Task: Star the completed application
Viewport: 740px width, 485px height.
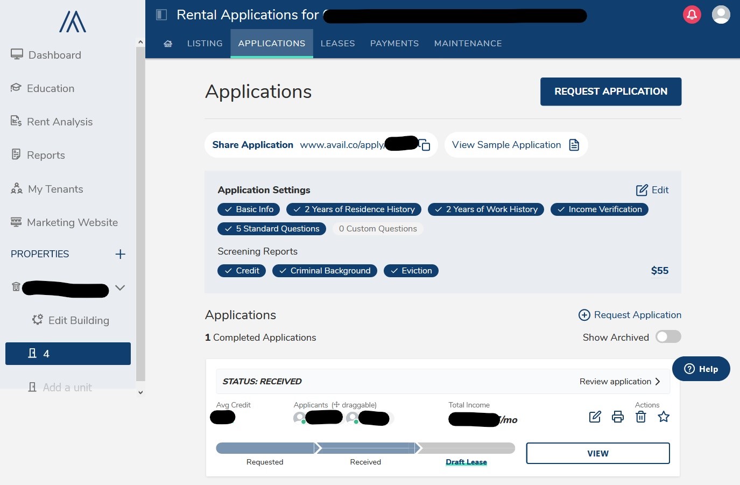Action: coord(664,416)
